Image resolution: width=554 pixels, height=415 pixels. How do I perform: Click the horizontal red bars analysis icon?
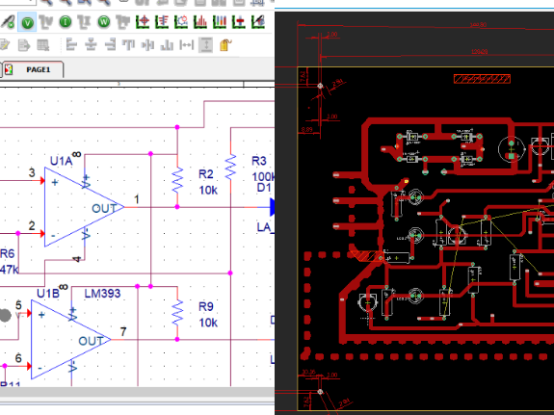coord(162,22)
